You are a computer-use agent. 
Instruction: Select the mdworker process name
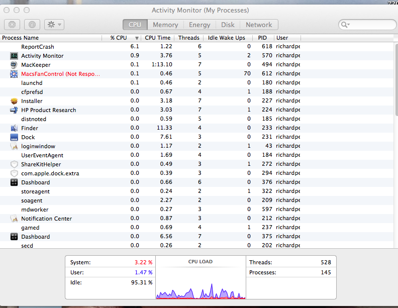(35, 210)
